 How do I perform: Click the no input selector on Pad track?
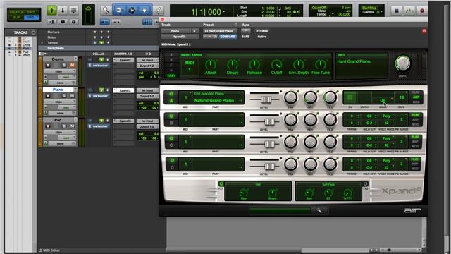coord(147,121)
